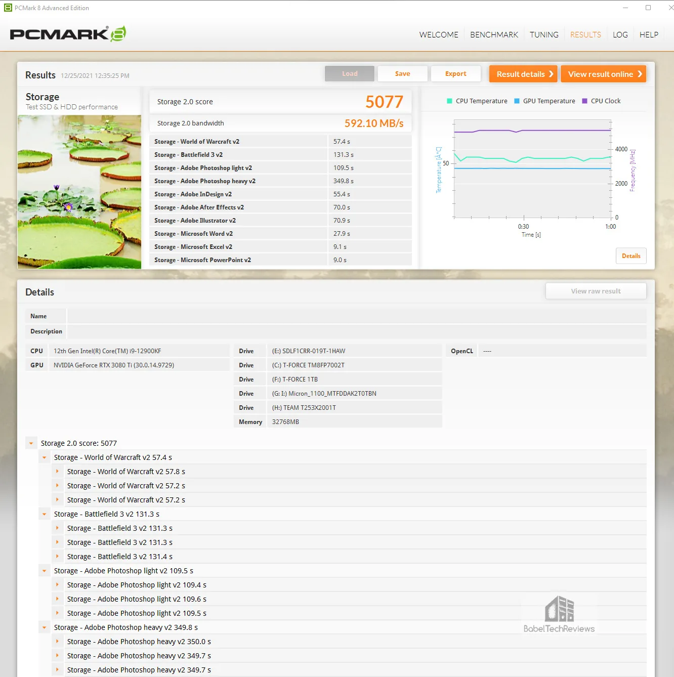Select the Storage - Microsoft Word v2 row
674x677 pixels.
pyautogui.click(x=280, y=234)
